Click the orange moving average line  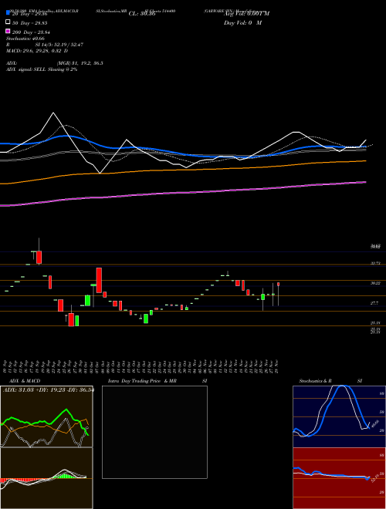click(x=183, y=170)
